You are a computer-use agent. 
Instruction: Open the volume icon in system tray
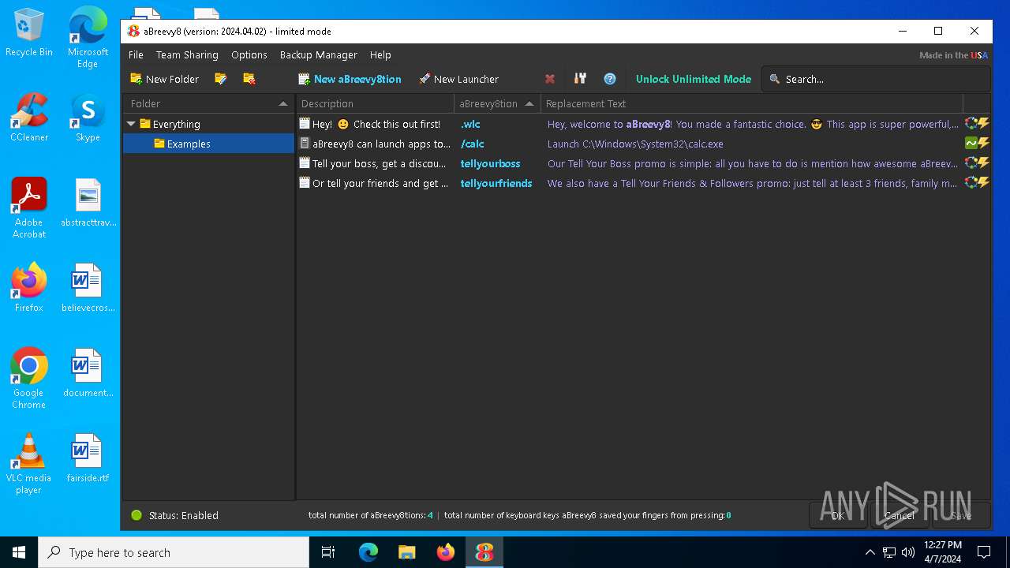tap(908, 552)
